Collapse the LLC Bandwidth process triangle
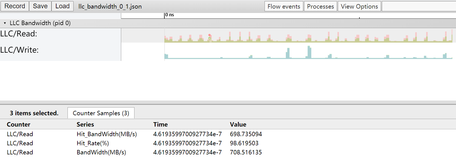Screen dimensions: 456x161 click(5, 23)
